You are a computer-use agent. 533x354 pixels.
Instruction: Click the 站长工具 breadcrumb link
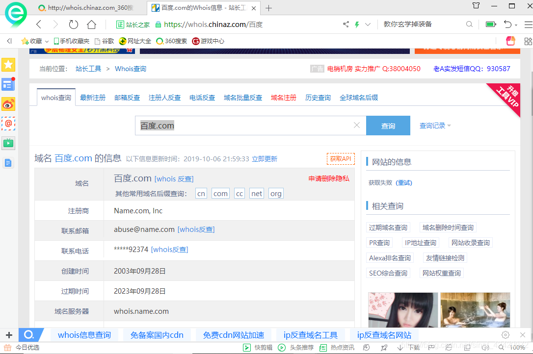(88, 69)
